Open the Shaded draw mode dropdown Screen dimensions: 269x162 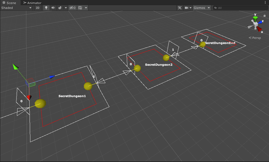(x=16, y=8)
